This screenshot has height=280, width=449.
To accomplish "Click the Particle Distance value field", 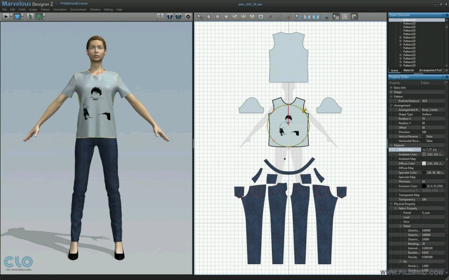I will click(x=433, y=101).
